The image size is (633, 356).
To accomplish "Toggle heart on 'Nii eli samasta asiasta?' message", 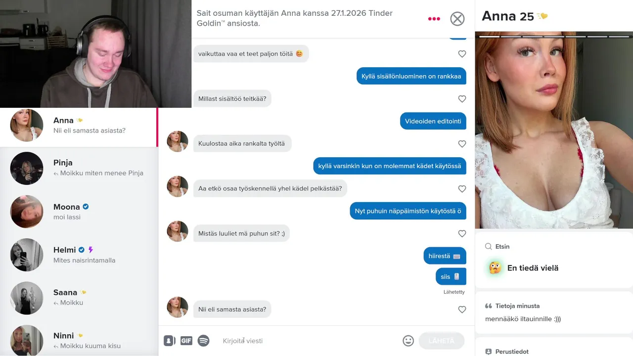I will coord(462,310).
